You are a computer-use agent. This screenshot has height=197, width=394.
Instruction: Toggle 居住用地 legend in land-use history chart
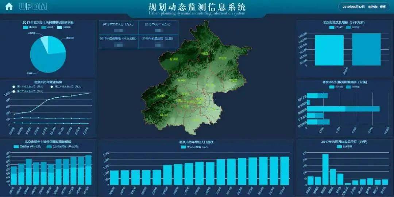27,146
